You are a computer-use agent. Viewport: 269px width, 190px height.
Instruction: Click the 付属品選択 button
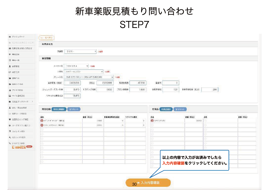pyautogui.click(x=166, y=109)
